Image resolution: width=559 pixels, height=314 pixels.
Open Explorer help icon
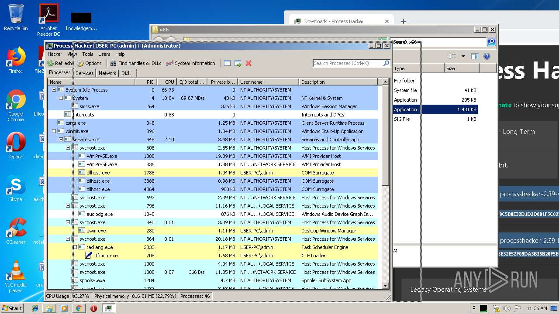[x=487, y=56]
